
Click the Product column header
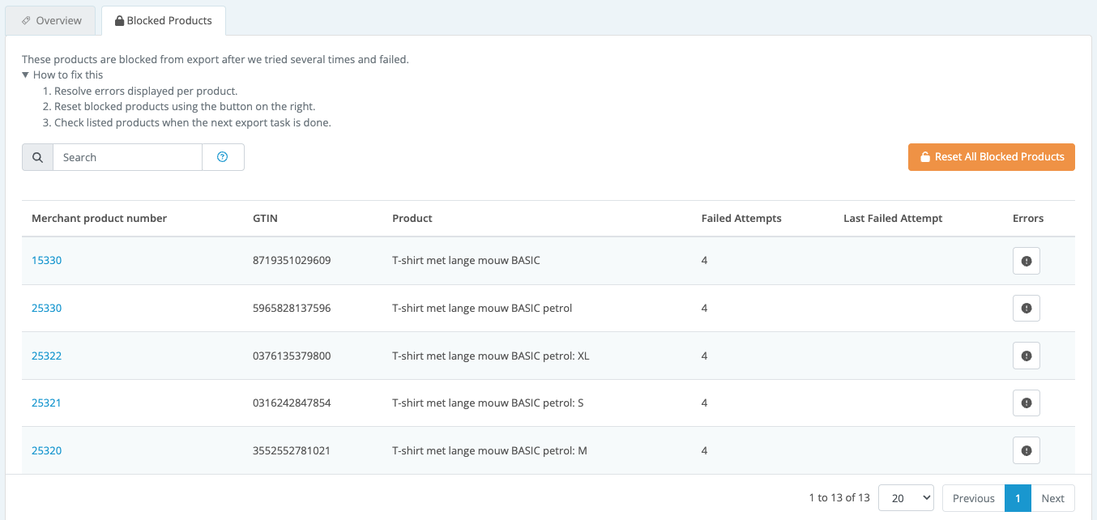[412, 219]
